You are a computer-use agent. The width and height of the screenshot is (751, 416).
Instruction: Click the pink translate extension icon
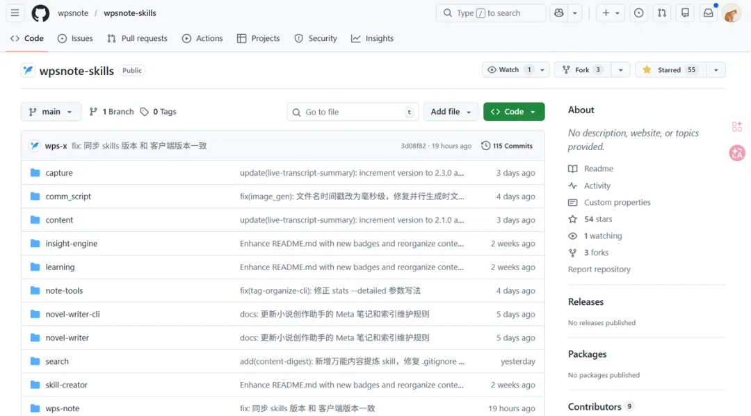coord(737,153)
